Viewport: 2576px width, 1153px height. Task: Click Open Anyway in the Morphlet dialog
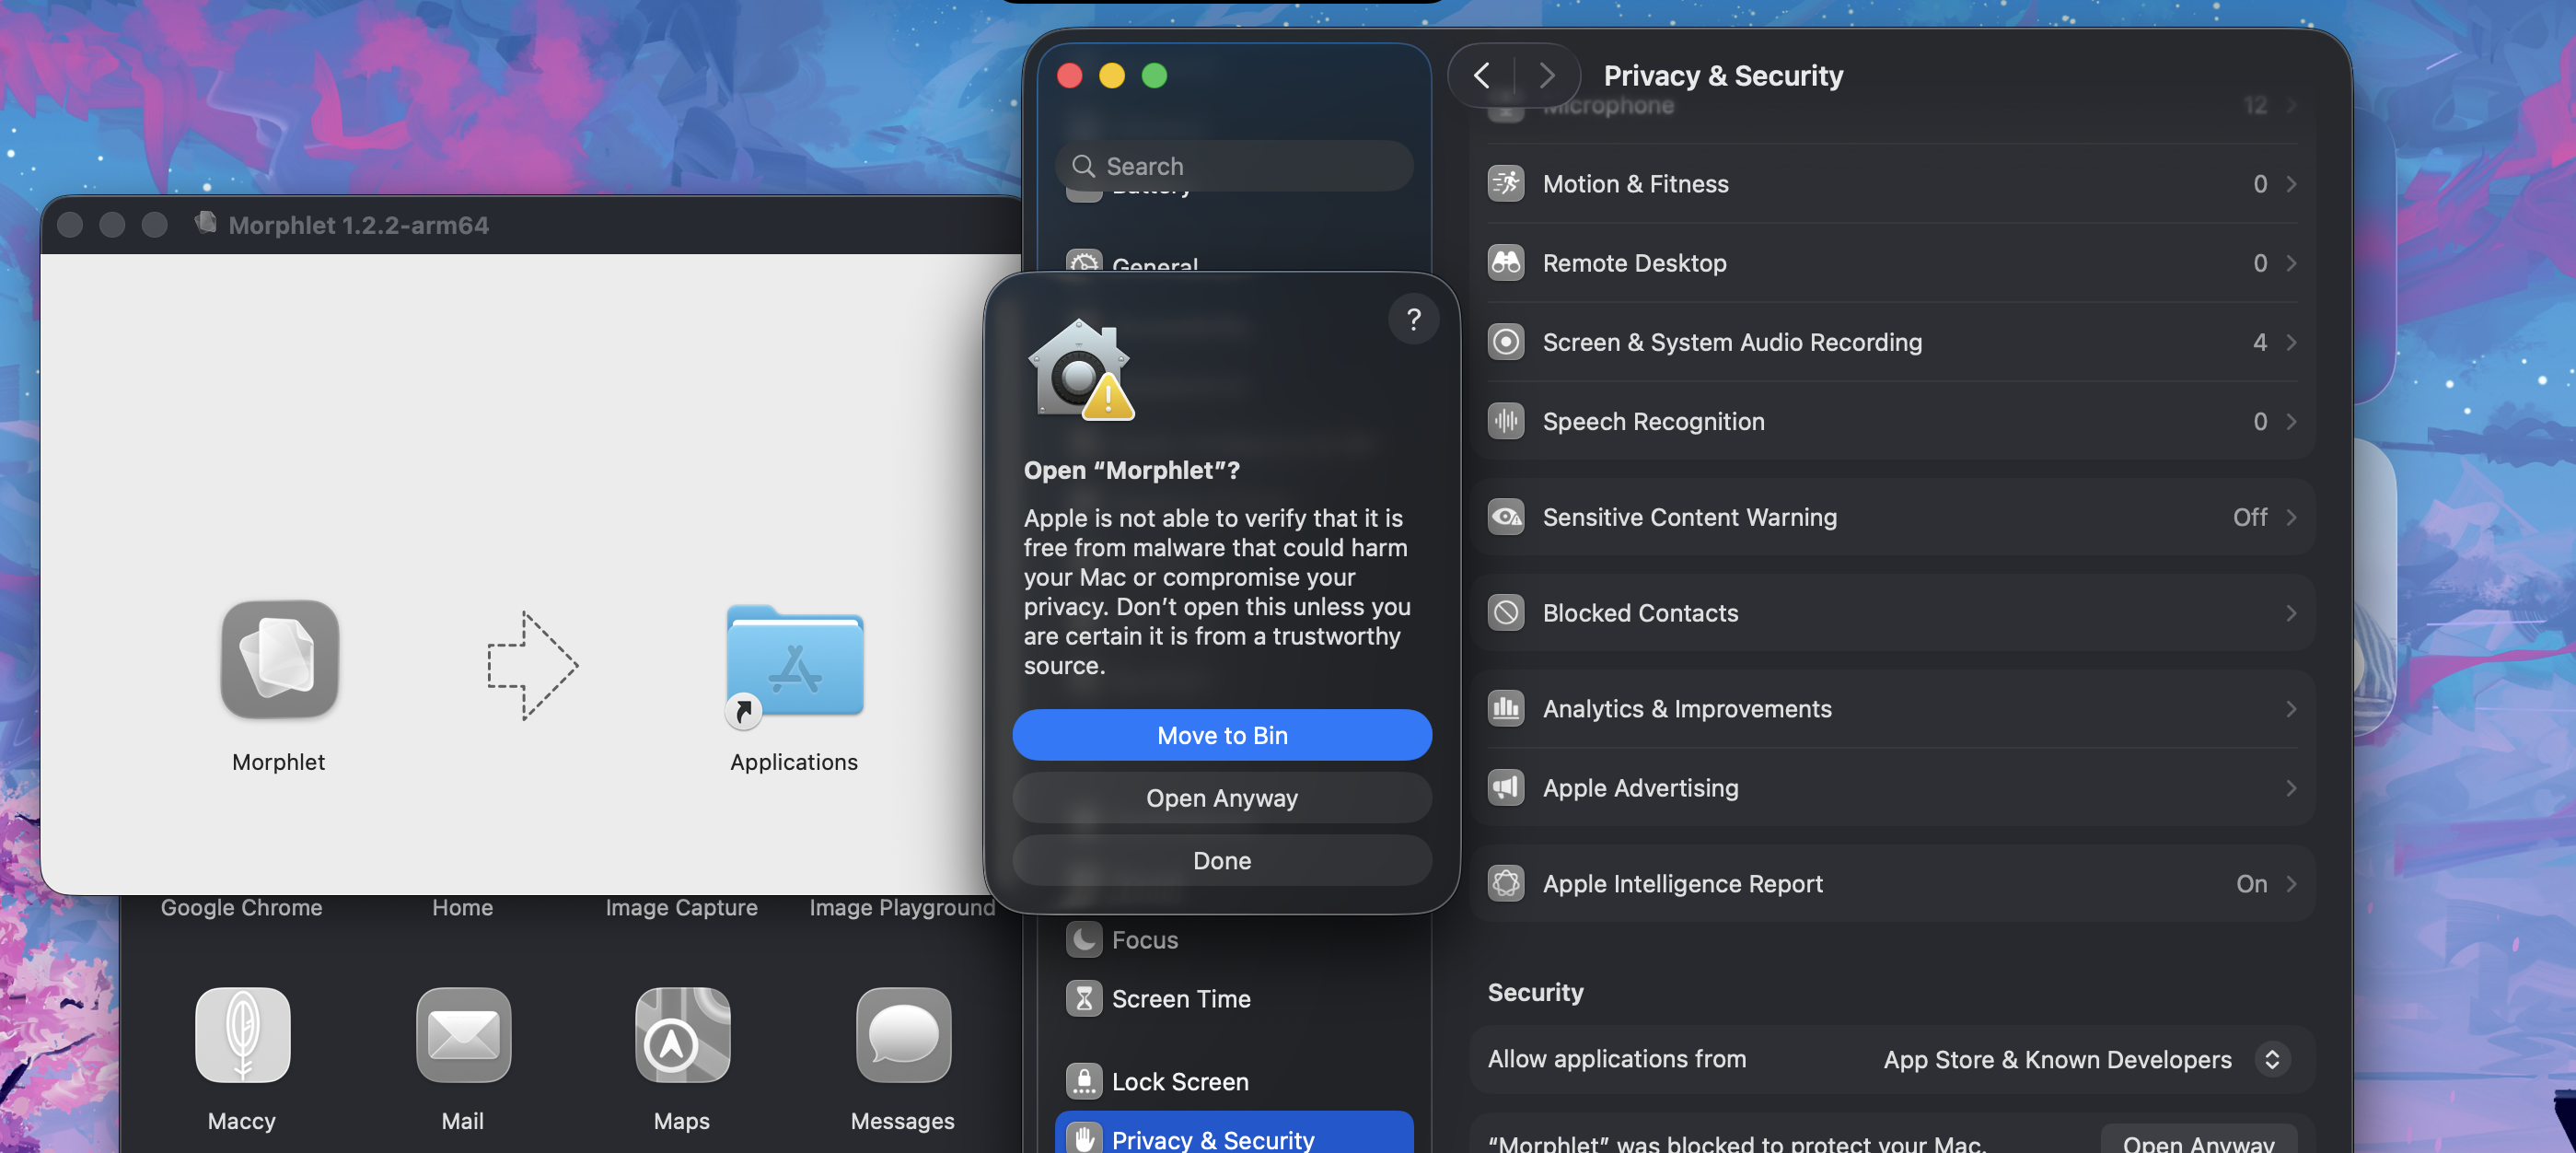pos(1222,798)
